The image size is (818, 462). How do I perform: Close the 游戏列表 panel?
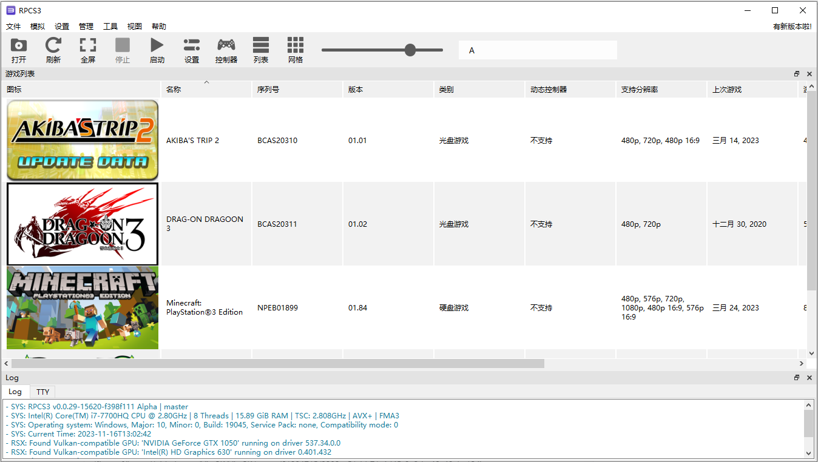tap(810, 74)
